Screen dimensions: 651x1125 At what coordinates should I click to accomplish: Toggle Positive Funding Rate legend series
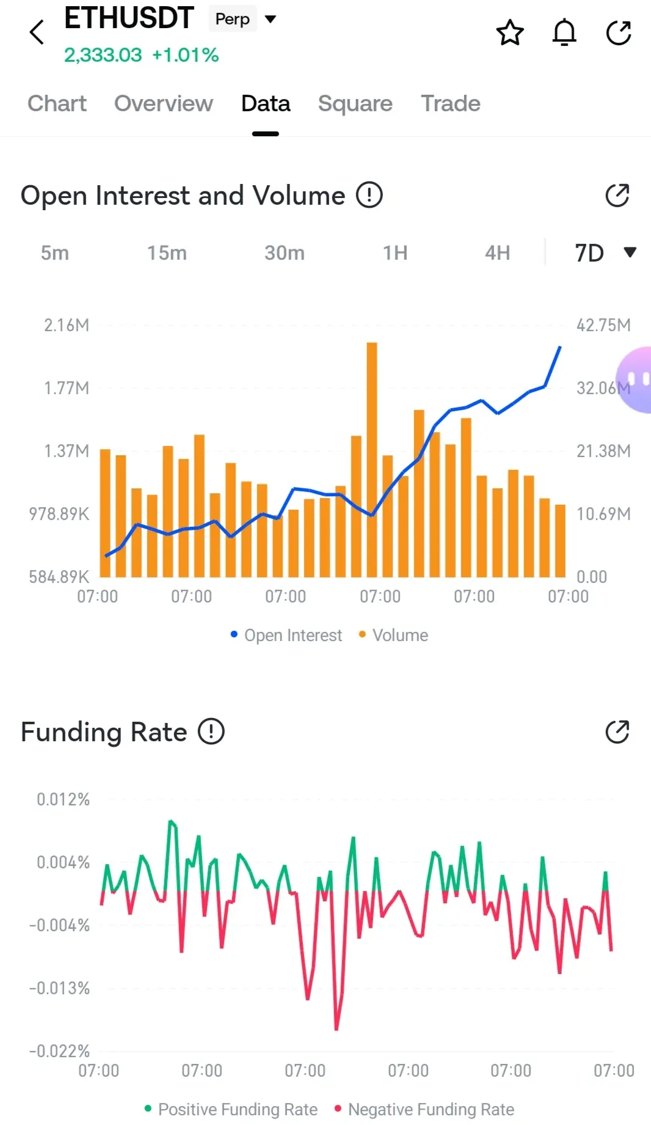(x=231, y=1109)
